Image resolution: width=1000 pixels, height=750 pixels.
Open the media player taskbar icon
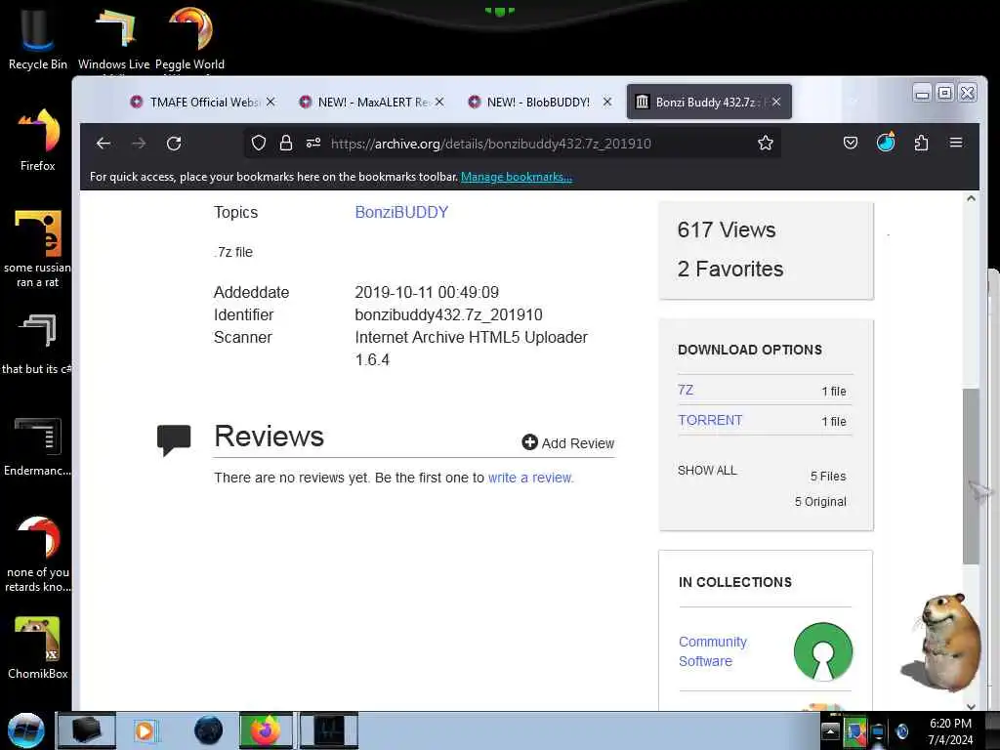point(146,730)
